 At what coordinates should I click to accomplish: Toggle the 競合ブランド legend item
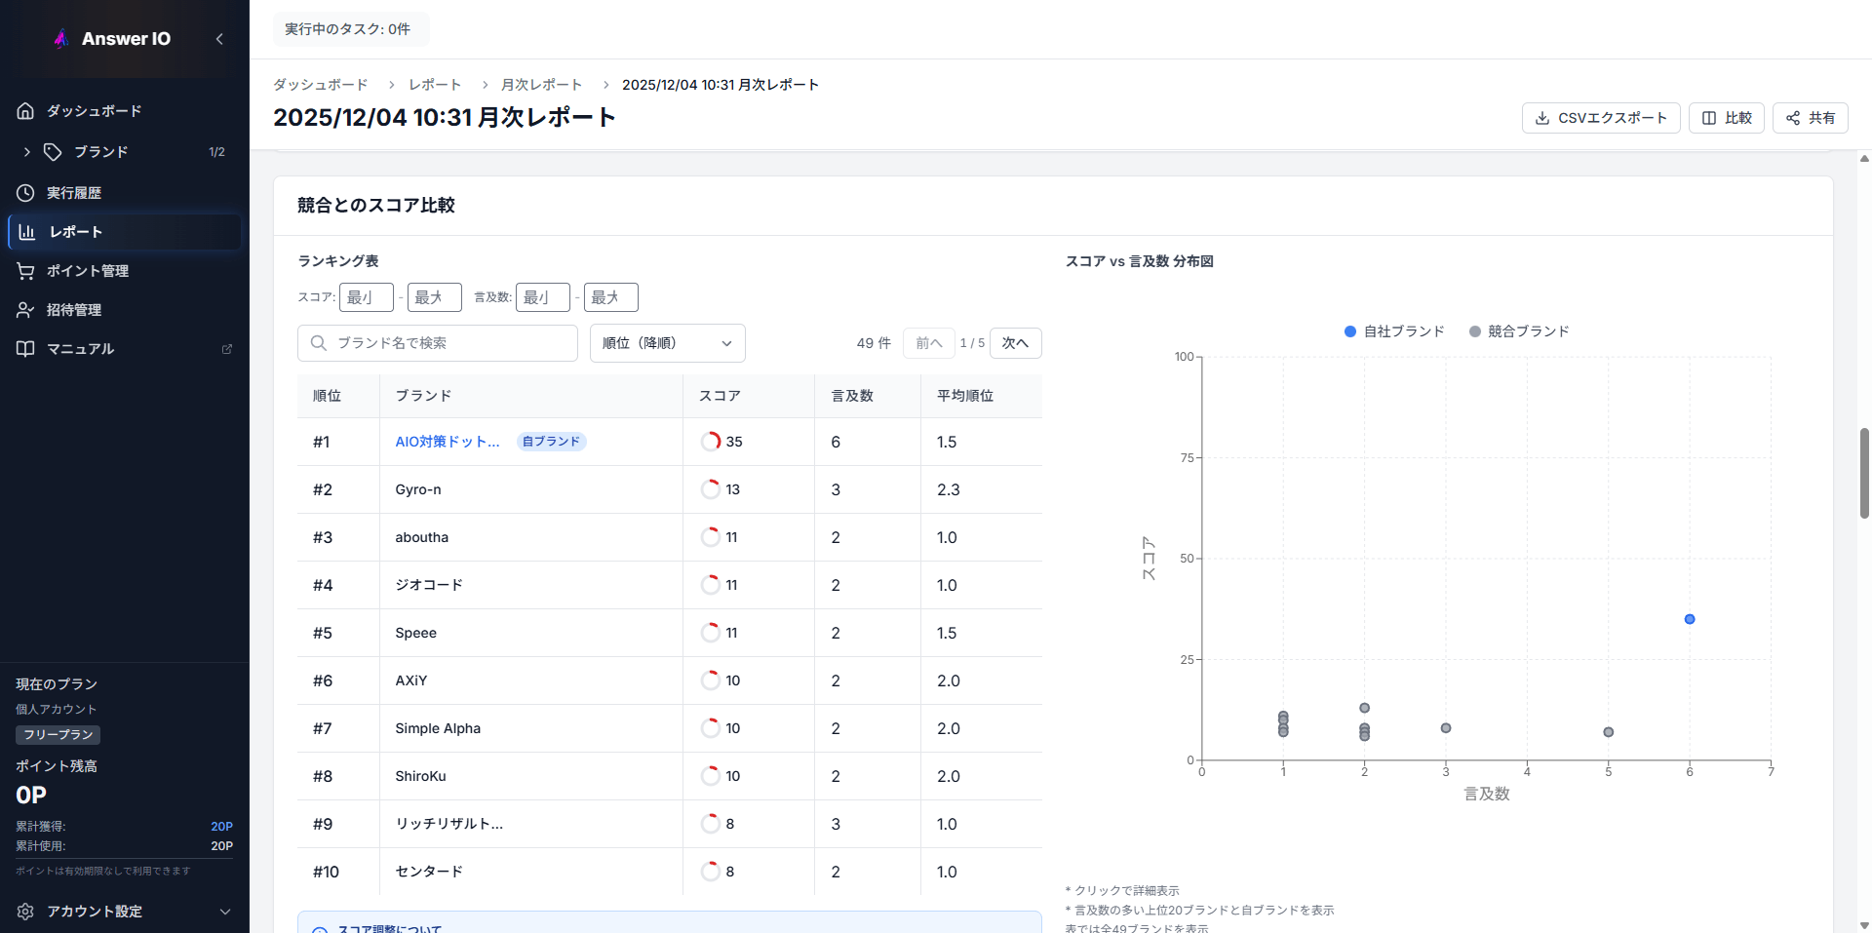pos(1519,331)
